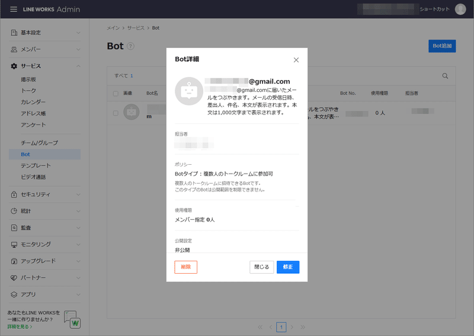Expand the 統計 menu chevron
Screen dimensions: 474x336
click(78, 211)
